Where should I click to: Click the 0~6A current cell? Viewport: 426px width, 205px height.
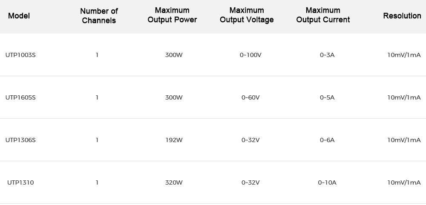(x=327, y=140)
